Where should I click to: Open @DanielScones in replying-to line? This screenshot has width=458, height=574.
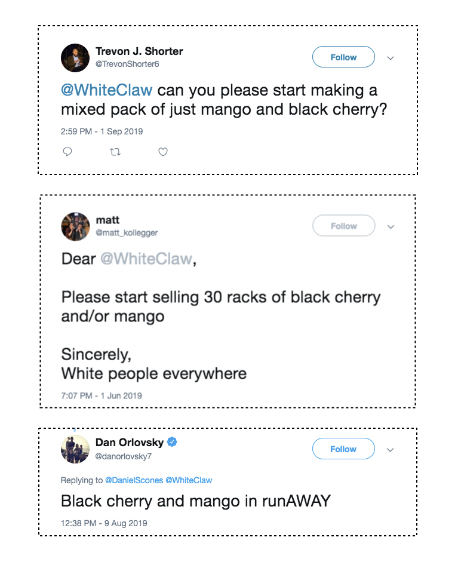point(134,480)
